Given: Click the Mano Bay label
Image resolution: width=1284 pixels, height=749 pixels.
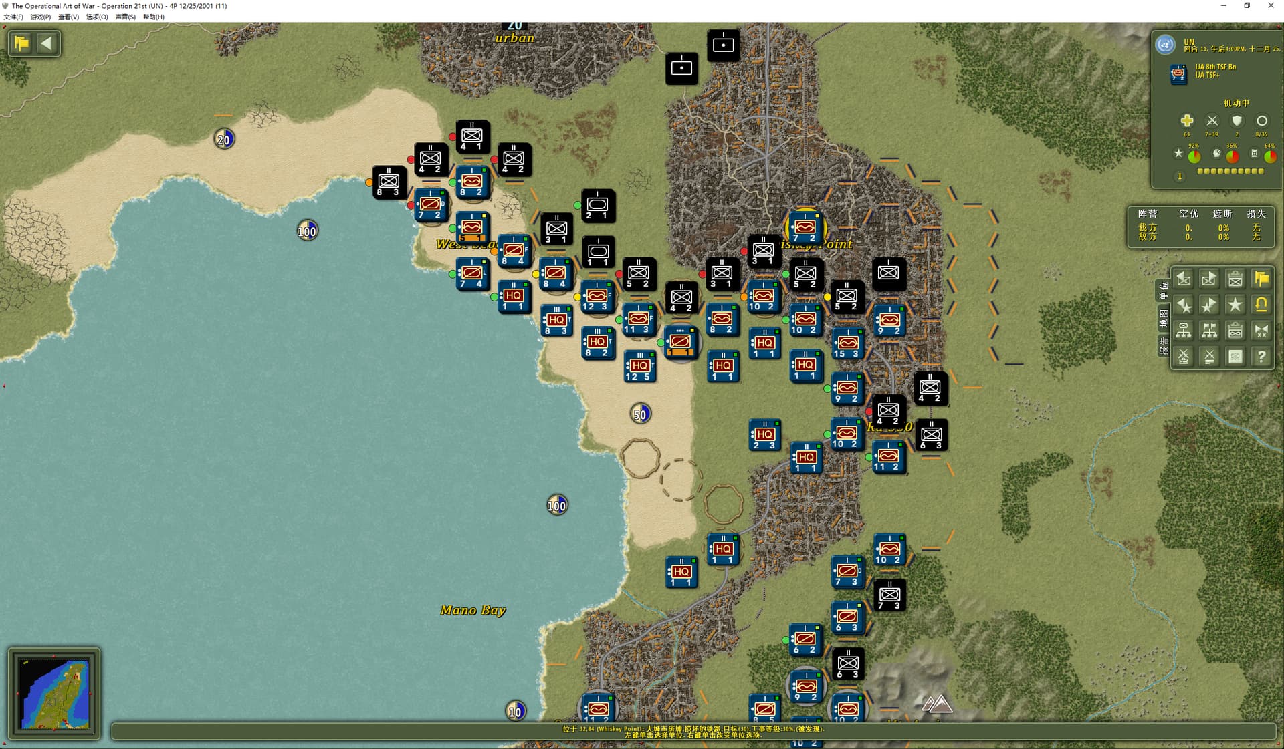Looking at the screenshot, I should [x=473, y=610].
